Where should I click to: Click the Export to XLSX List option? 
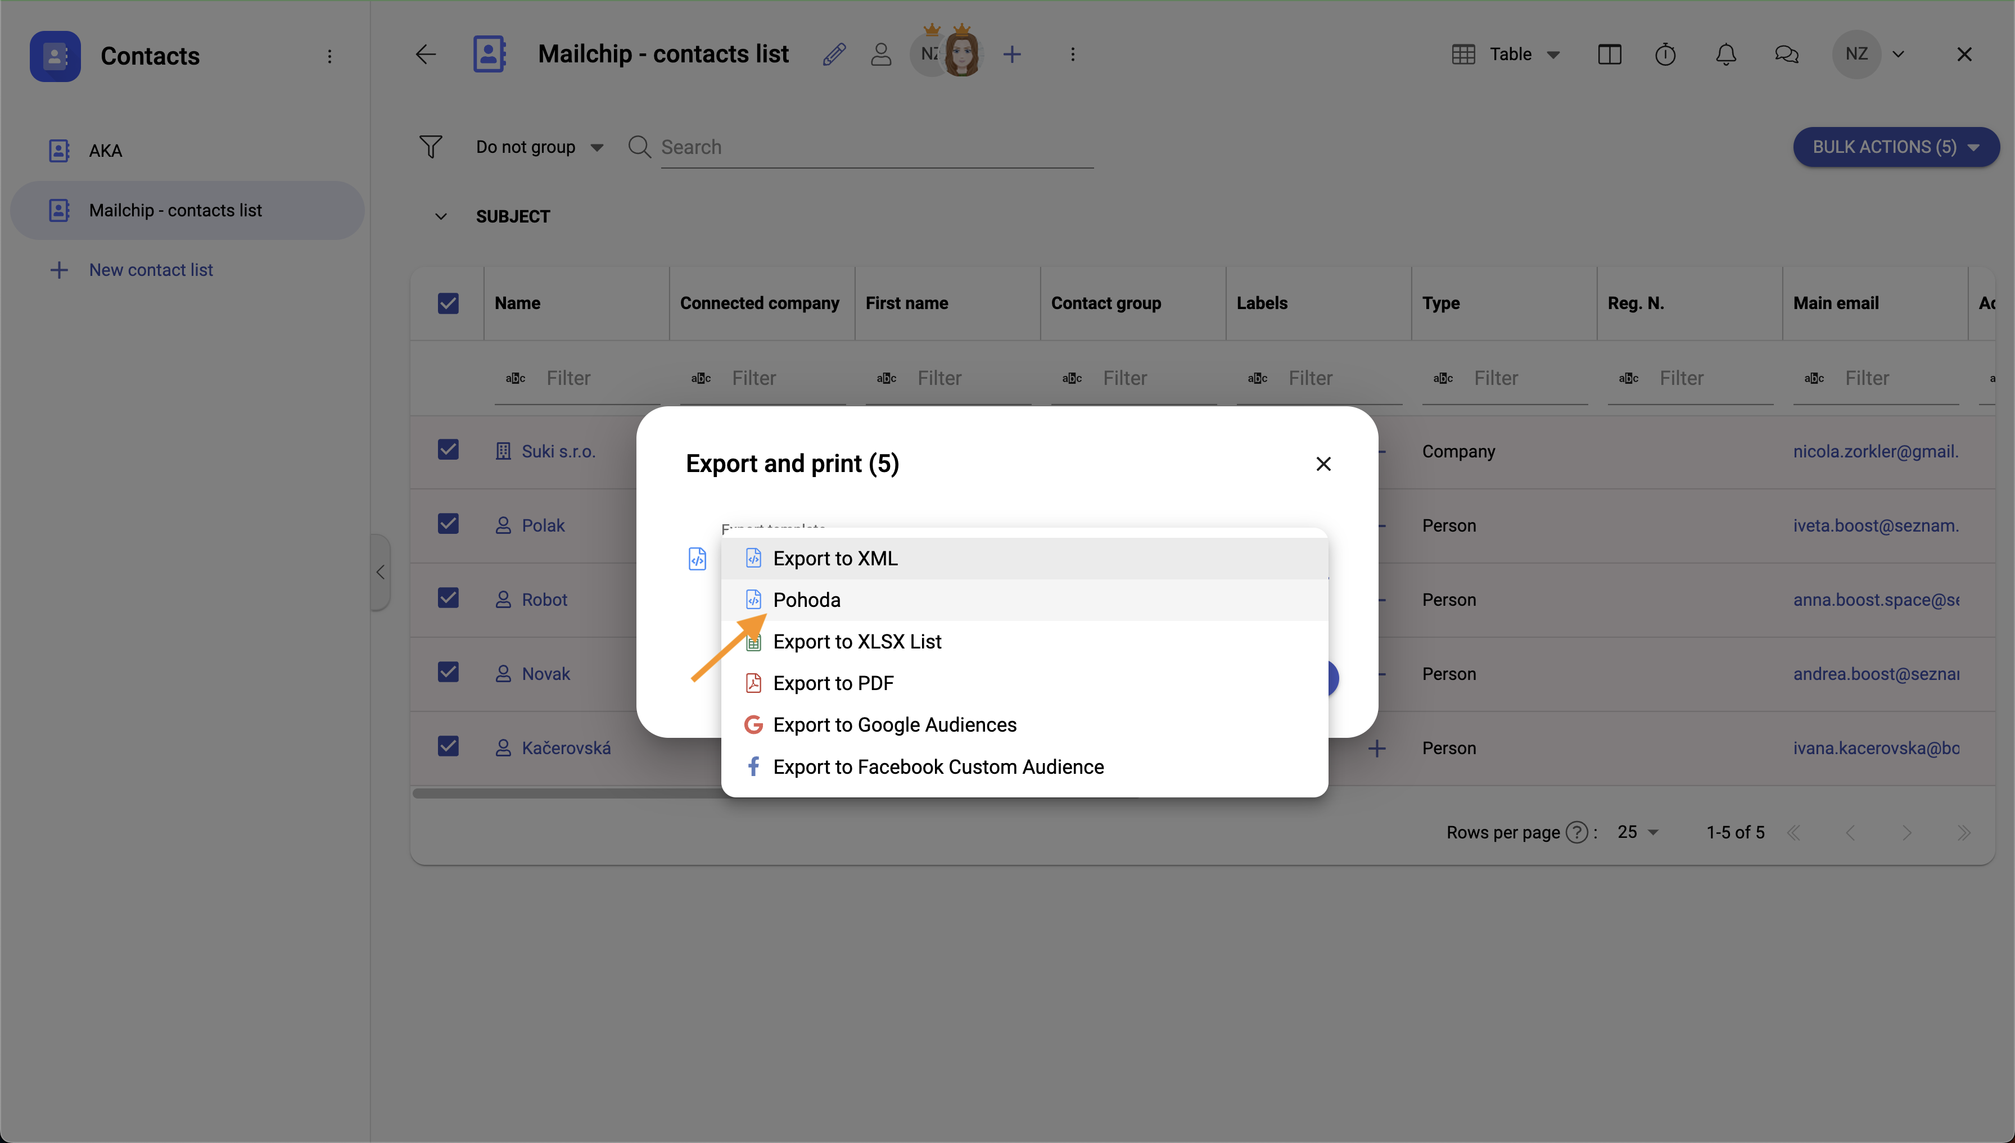coord(857,641)
